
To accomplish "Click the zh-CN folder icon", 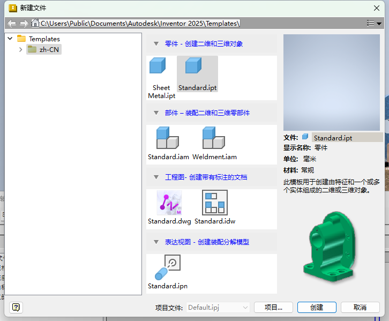I will (32, 49).
